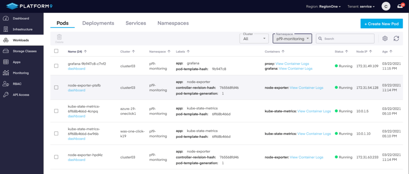Sort by Labels column arrow
Image resolution: width=409 pixels, height=174 pixels.
pos(188,51)
